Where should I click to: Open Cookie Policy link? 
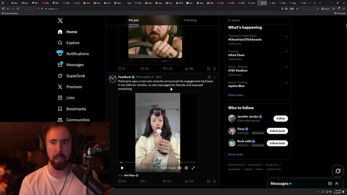[272, 165]
